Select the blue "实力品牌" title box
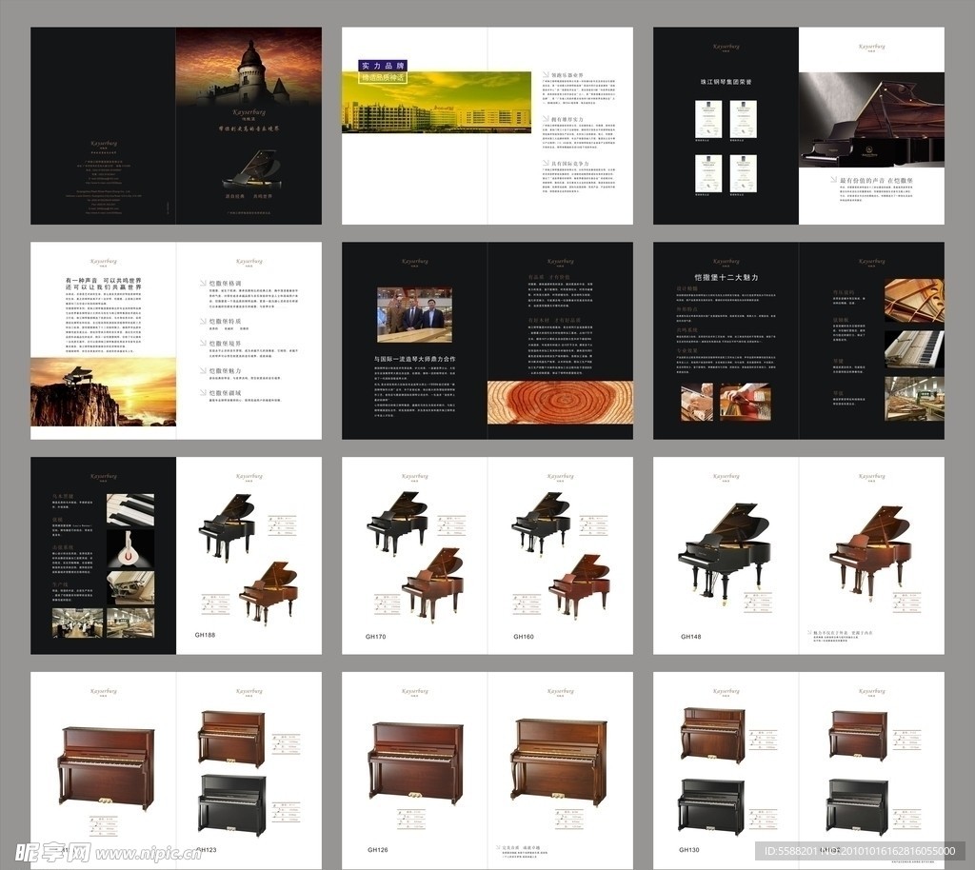The width and height of the screenshot is (975, 870). [x=383, y=66]
